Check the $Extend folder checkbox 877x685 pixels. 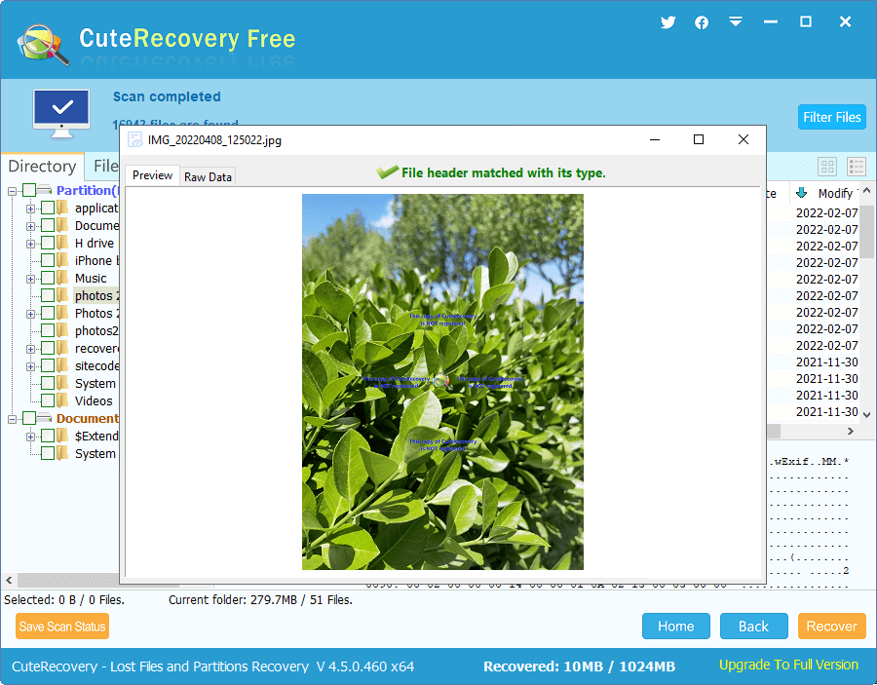pyautogui.click(x=48, y=436)
